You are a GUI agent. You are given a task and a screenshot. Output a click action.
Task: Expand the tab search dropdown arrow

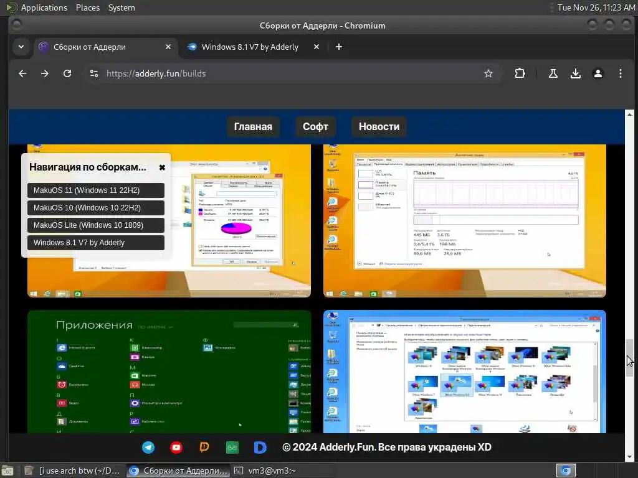[21, 47]
